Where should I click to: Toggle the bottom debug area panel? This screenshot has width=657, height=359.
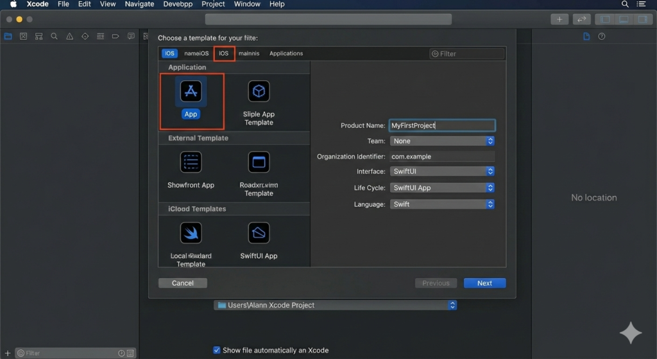[624, 19]
